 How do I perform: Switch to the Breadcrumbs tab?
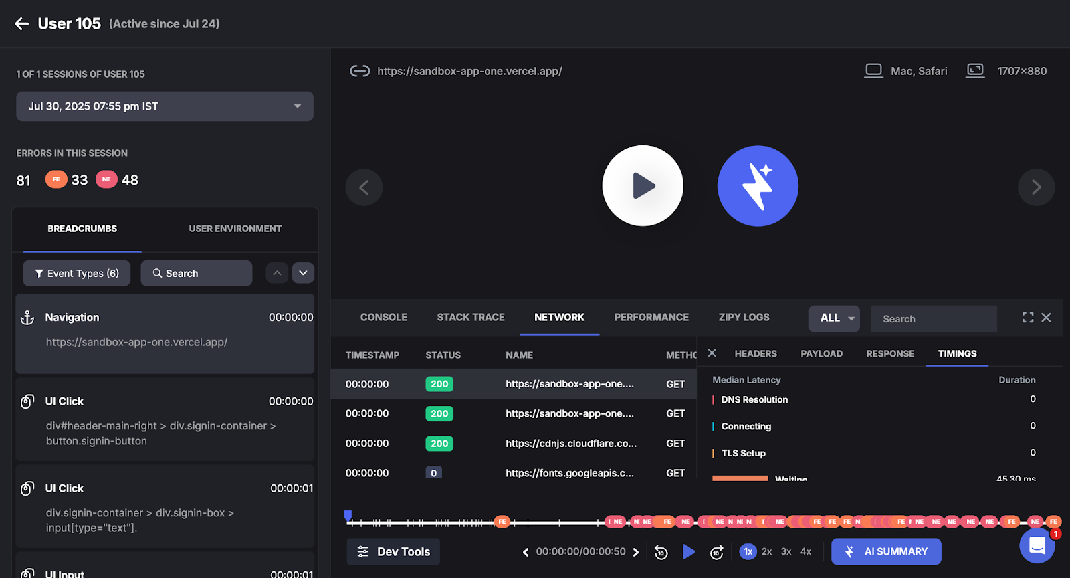coord(82,229)
